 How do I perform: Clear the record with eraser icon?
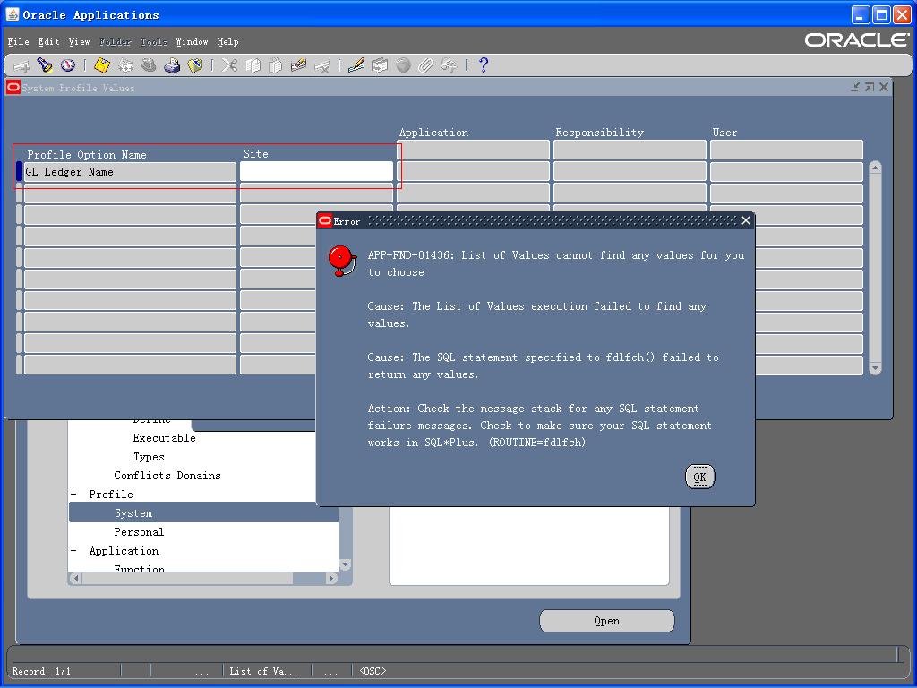[x=299, y=65]
